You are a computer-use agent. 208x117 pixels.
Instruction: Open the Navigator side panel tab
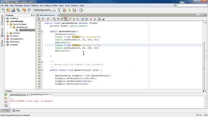click(x=2, y=20)
